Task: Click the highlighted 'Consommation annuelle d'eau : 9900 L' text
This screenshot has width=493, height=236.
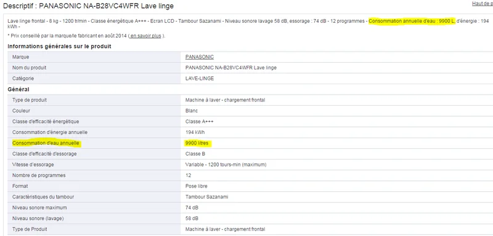Action: pyautogui.click(x=412, y=21)
